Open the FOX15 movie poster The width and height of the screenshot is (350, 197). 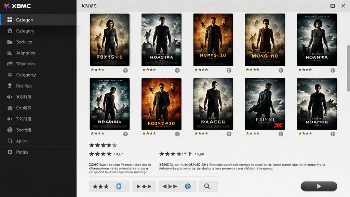pyautogui.click(x=110, y=40)
